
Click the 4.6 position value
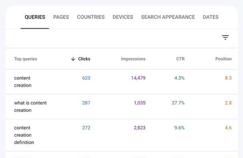[228, 128]
